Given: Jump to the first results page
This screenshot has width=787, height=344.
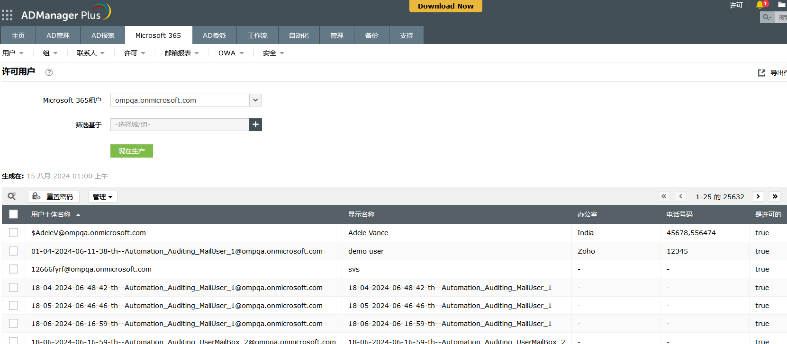Looking at the screenshot, I should (664, 196).
